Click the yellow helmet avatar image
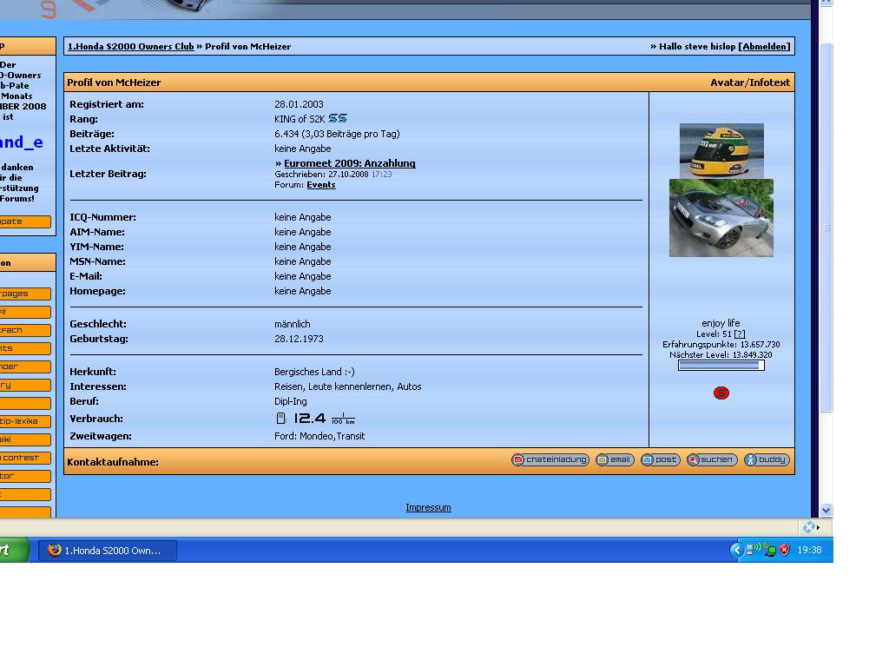 point(721,151)
